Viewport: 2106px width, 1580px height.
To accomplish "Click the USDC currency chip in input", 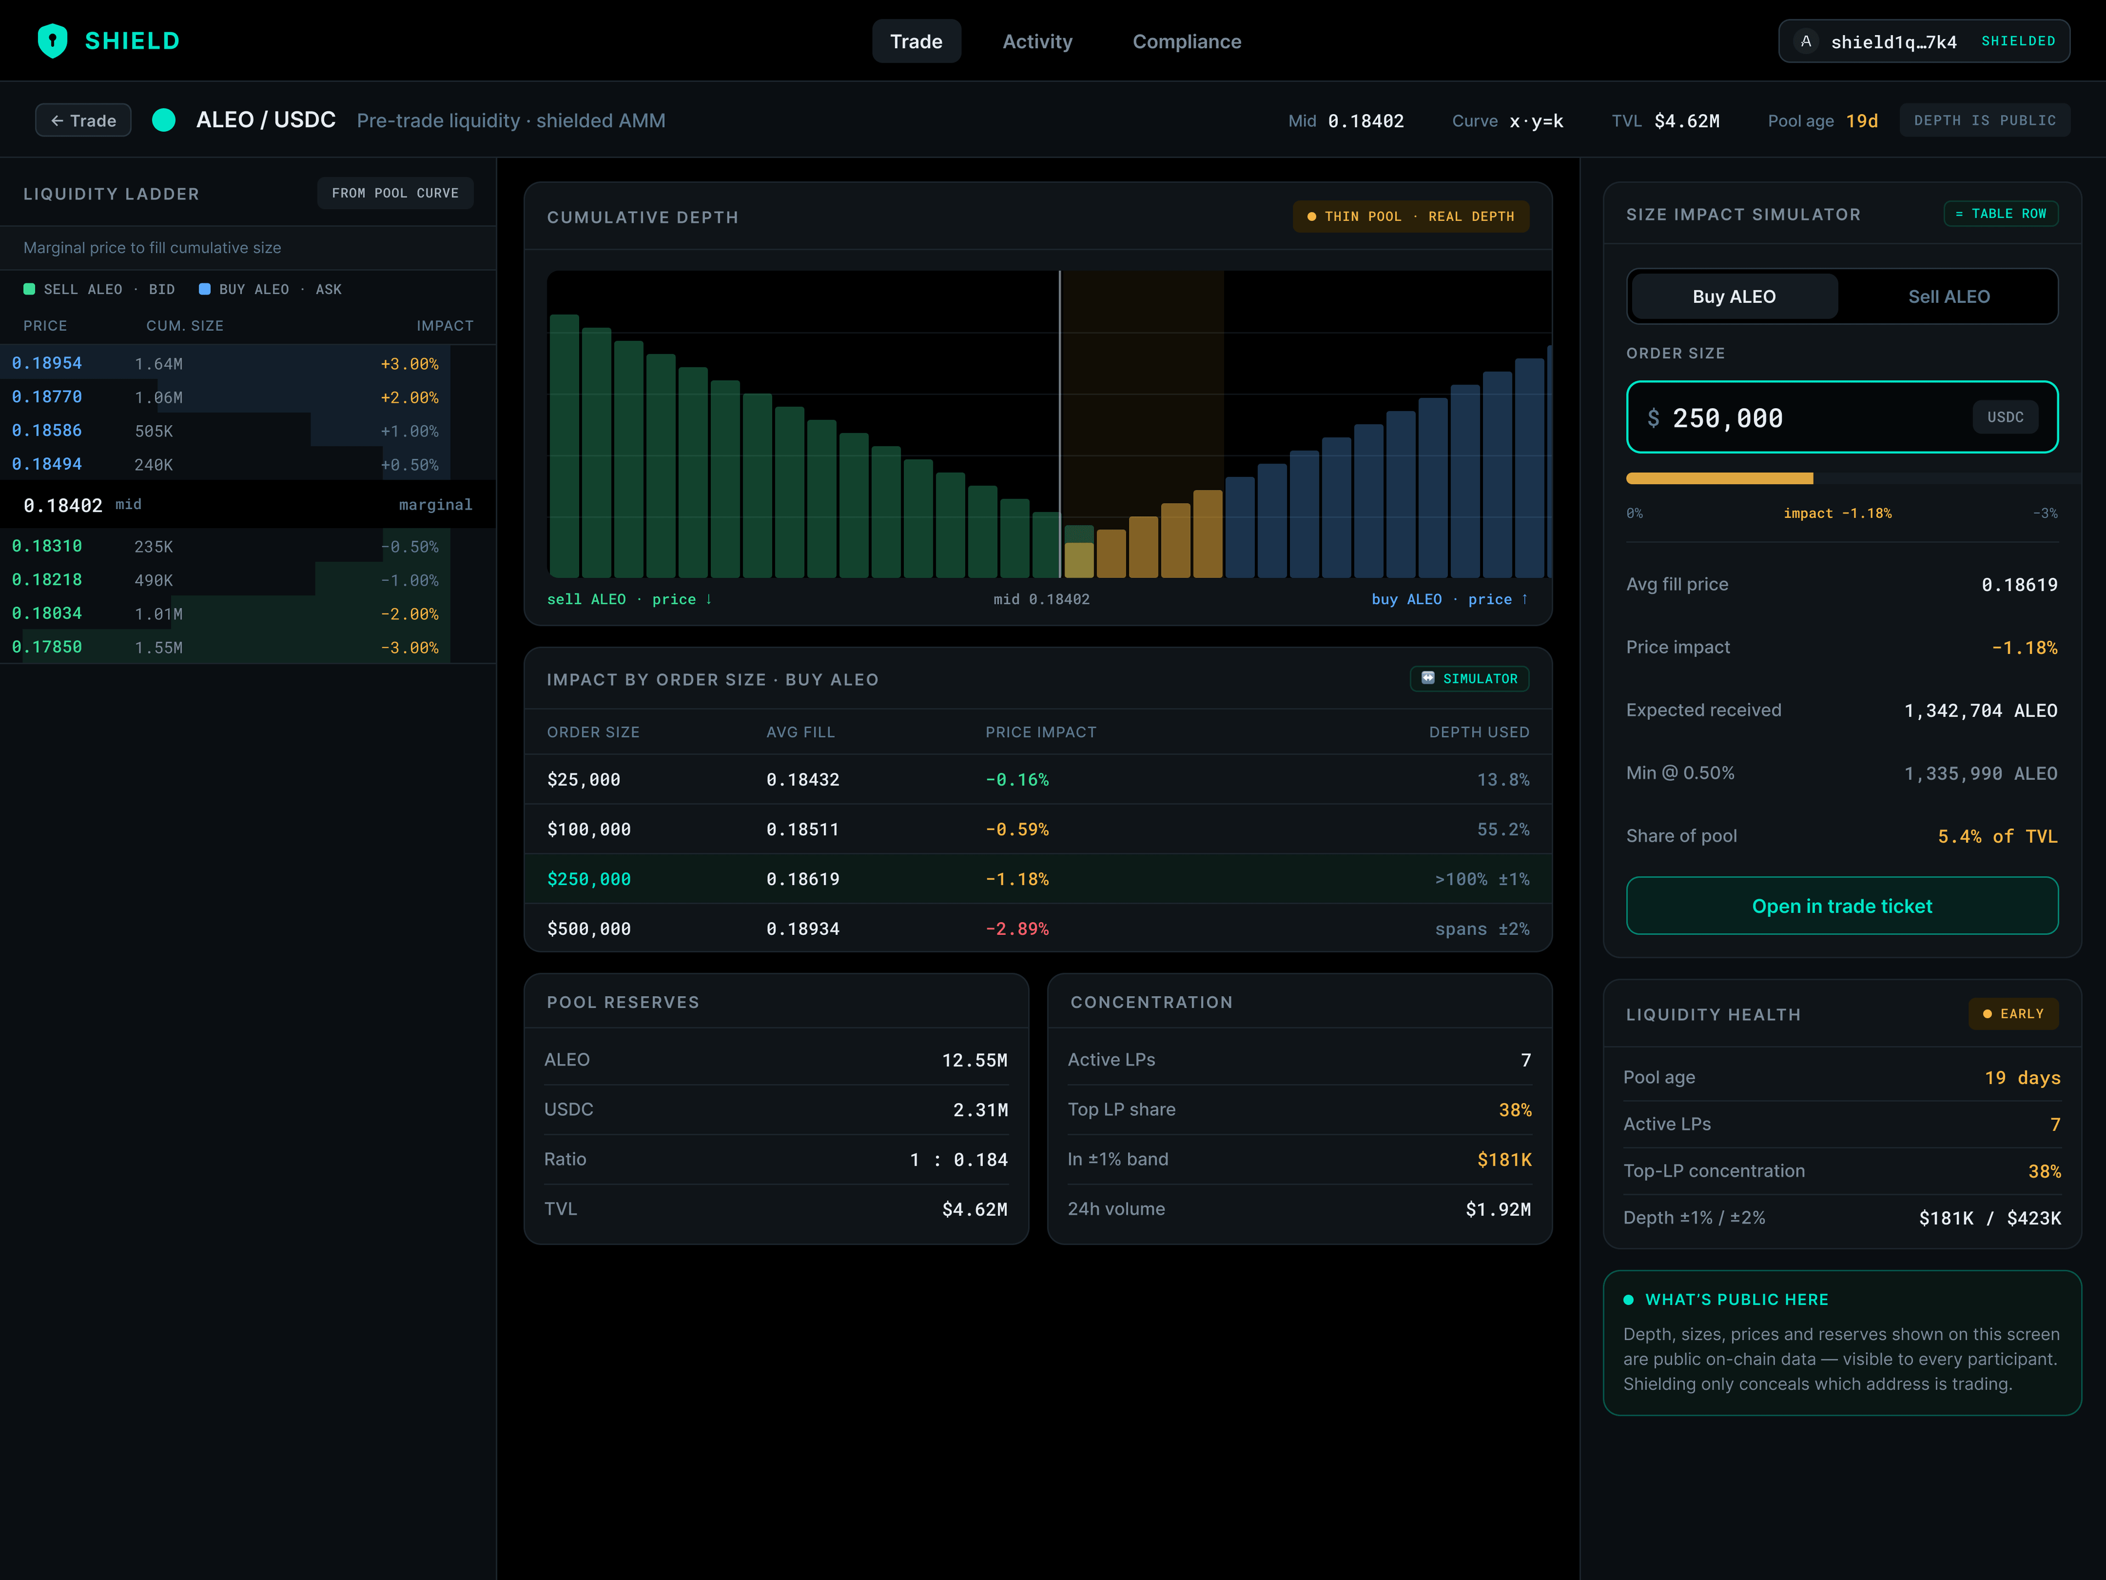I will 2005,417.
